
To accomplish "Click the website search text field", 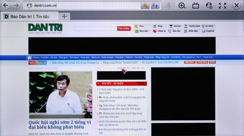I will point(96,28).
